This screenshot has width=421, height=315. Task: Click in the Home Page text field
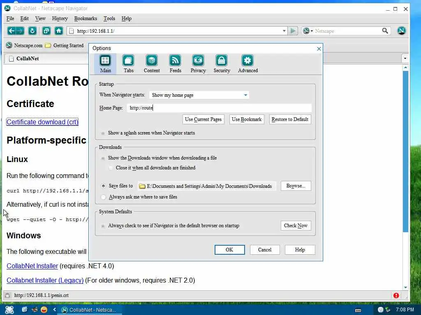pyautogui.click(x=219, y=108)
